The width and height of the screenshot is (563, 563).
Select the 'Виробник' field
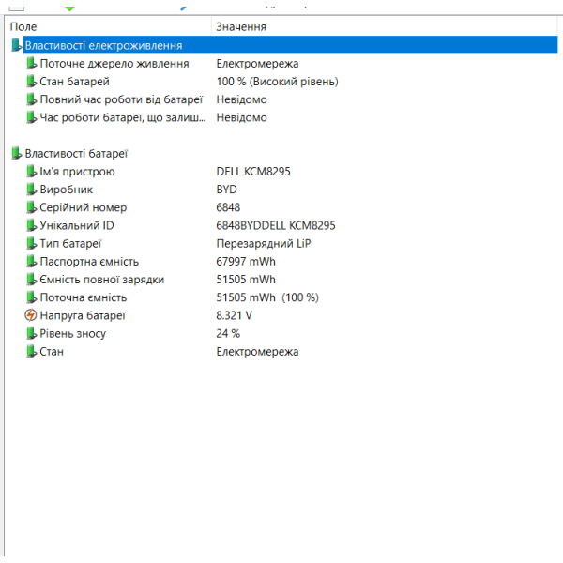tap(66, 190)
